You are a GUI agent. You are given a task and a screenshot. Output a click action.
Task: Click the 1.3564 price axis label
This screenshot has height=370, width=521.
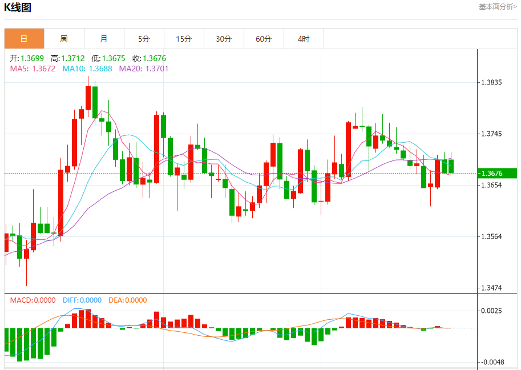(491, 237)
